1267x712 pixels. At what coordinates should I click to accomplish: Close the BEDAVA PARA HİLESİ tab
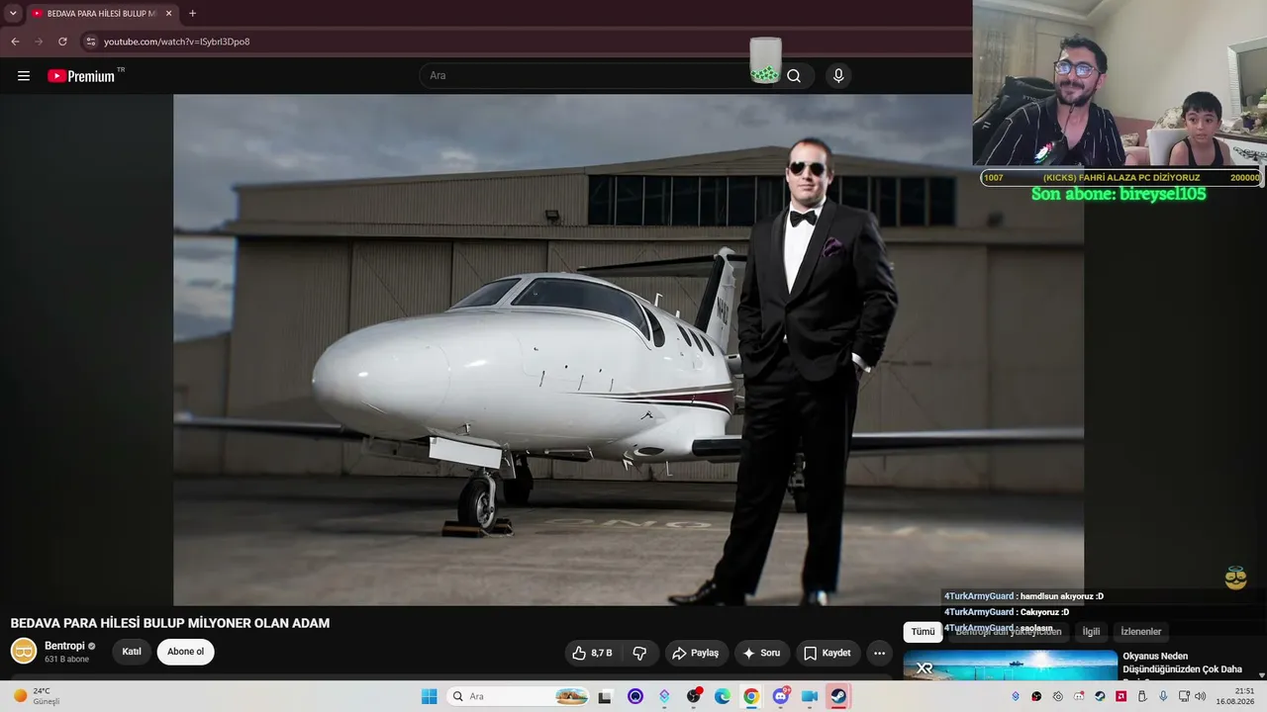(x=169, y=14)
